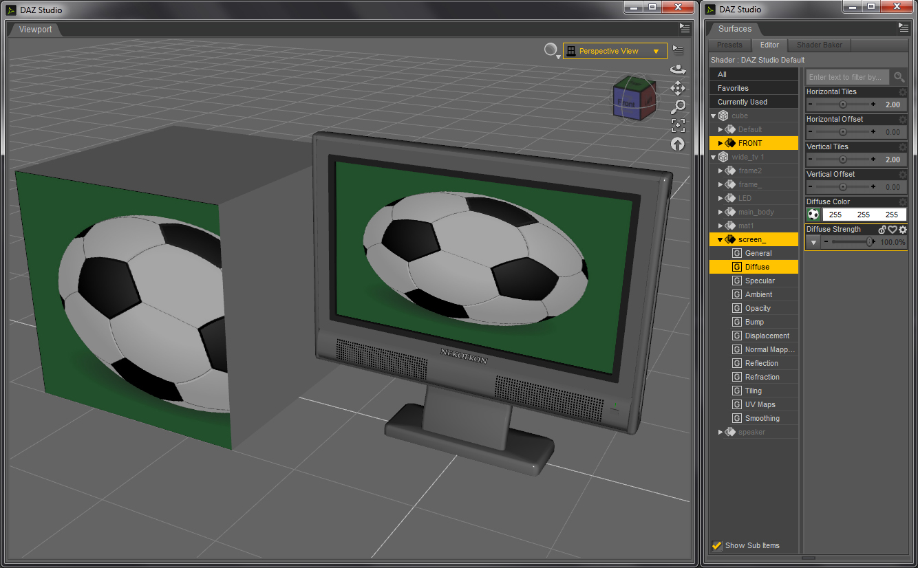Expand the speaker surface node
Image resolution: width=918 pixels, height=568 pixels.
720,432
